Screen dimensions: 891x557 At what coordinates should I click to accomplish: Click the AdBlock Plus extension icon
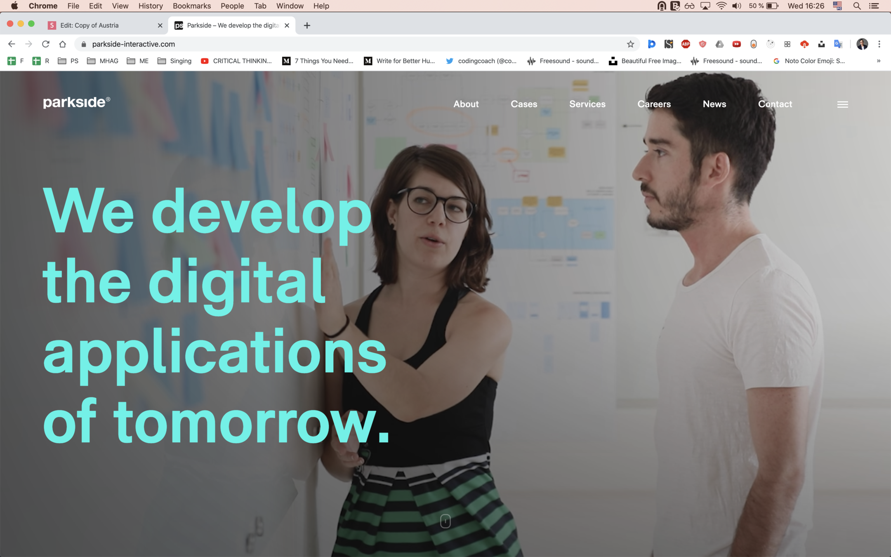[686, 44]
